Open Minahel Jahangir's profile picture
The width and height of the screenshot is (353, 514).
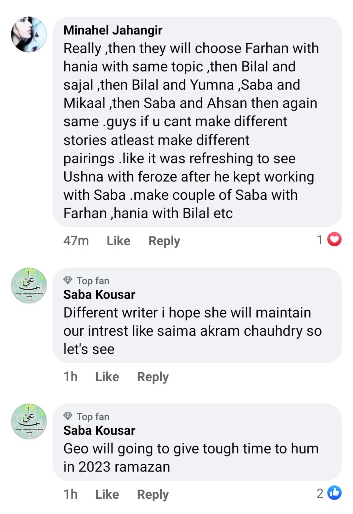pos(29,35)
